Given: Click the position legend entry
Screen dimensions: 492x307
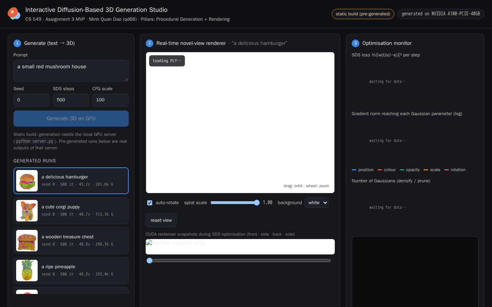Looking at the screenshot, I should click(x=362, y=170).
